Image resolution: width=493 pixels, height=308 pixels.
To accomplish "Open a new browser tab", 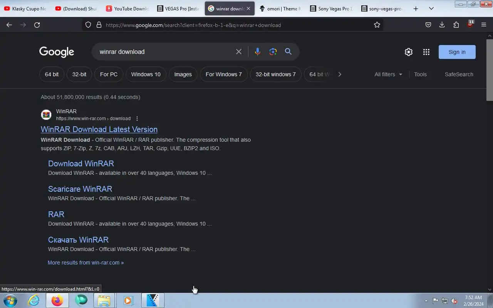I will tap(416, 8).
